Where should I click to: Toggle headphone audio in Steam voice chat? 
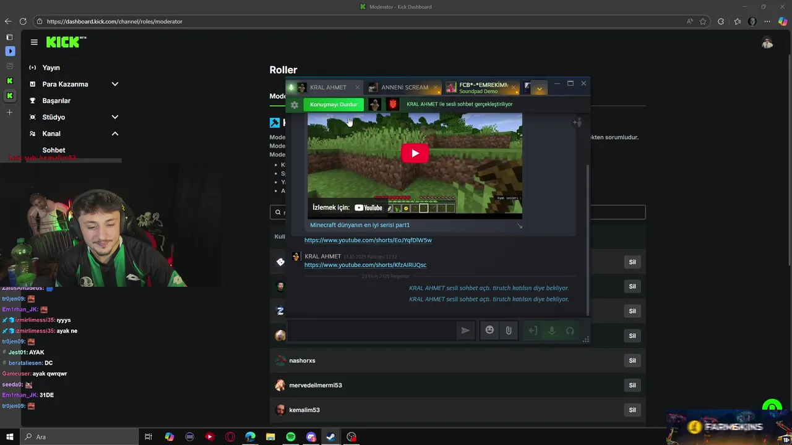coord(570,331)
